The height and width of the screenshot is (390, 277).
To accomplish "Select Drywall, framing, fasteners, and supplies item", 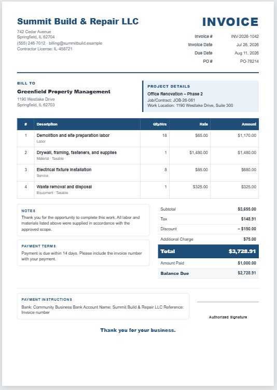I will pyautogui.click(x=77, y=152).
